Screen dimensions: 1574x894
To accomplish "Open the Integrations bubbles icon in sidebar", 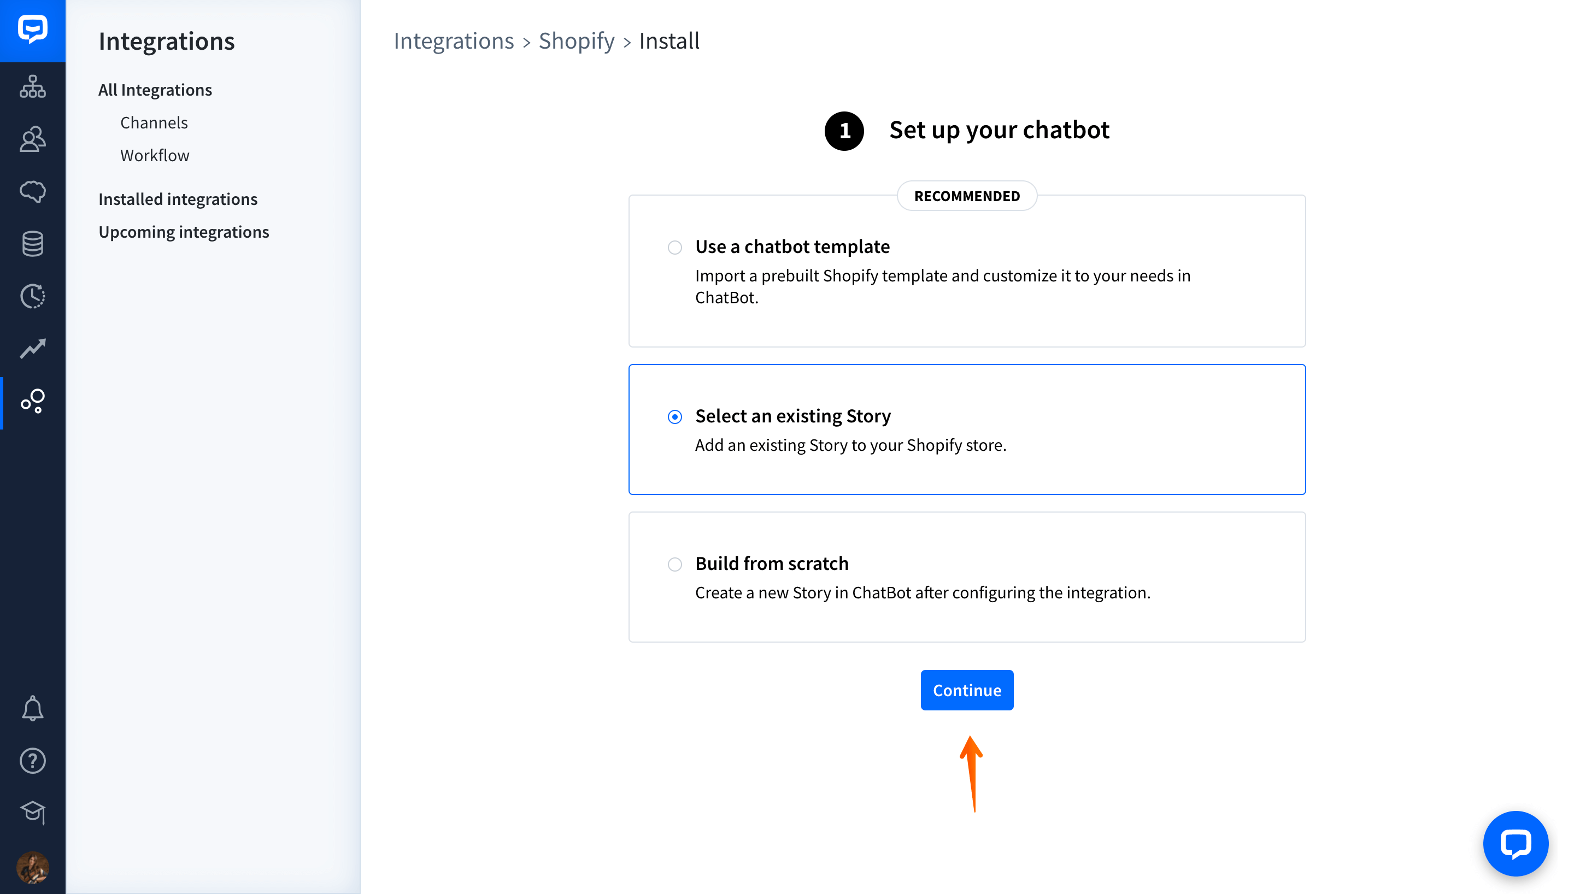I will pos(33,401).
